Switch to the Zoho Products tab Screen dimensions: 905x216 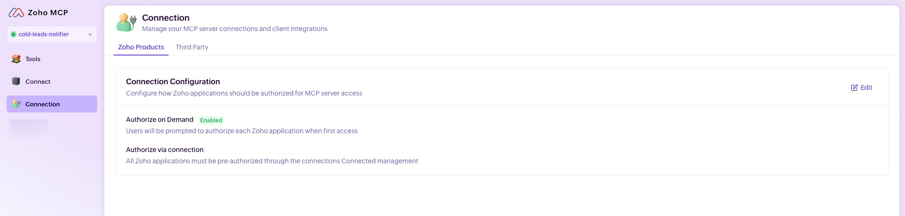[141, 47]
